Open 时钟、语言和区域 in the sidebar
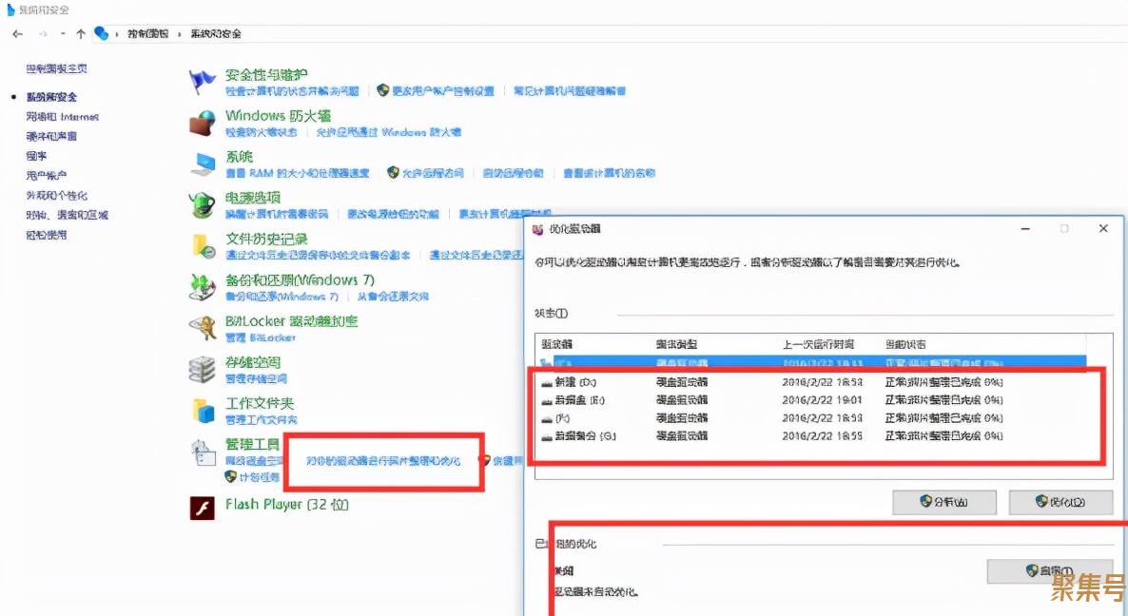1128x616 pixels. (x=67, y=215)
